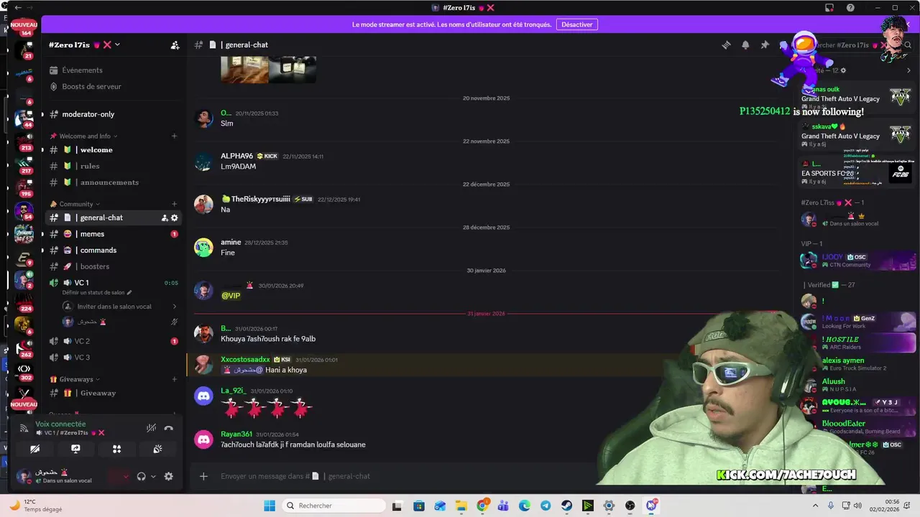Viewport: 920px width, 517px height.
Task: Open File Explorer from taskbar
Action: coord(461,506)
